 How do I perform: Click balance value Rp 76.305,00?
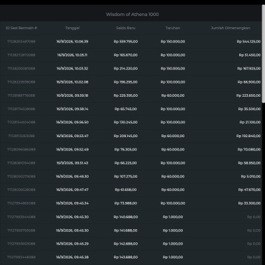click(x=126, y=150)
